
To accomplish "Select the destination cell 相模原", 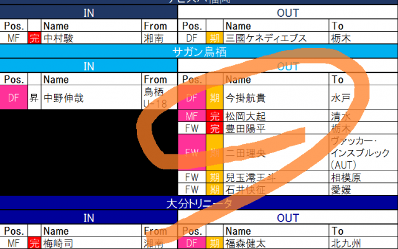I will coord(363,177).
